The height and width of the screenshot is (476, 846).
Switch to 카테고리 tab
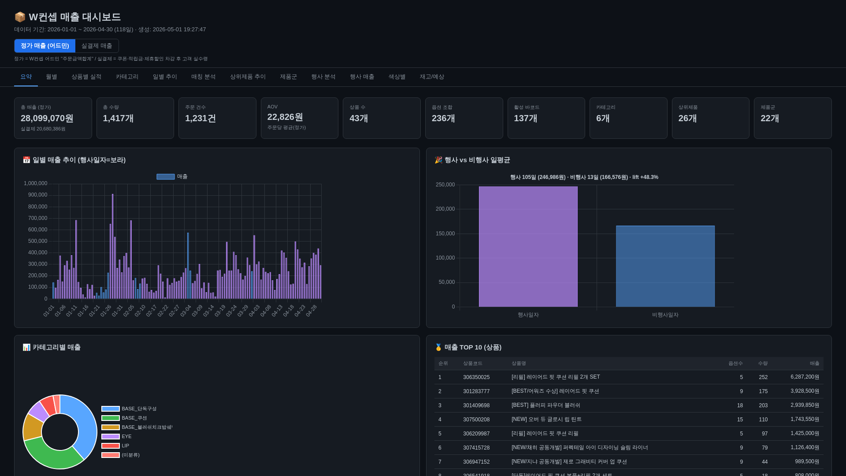tap(127, 77)
